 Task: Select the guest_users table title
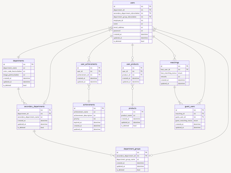point(190,106)
